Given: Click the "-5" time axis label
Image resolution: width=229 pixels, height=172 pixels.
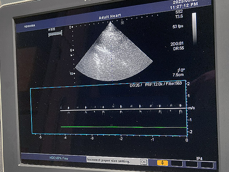Looking at the screenshot, I should coord(40,137).
